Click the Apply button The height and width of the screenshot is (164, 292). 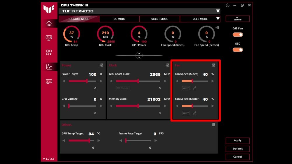pyautogui.click(x=238, y=140)
